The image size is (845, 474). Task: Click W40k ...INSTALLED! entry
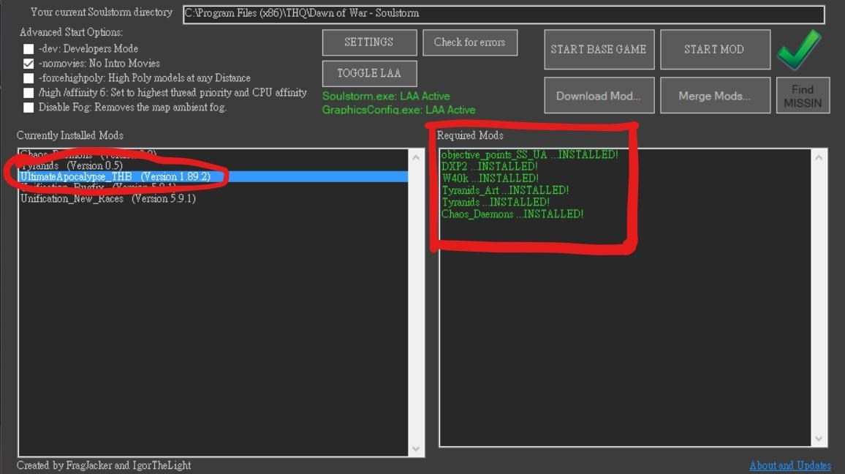click(490, 178)
